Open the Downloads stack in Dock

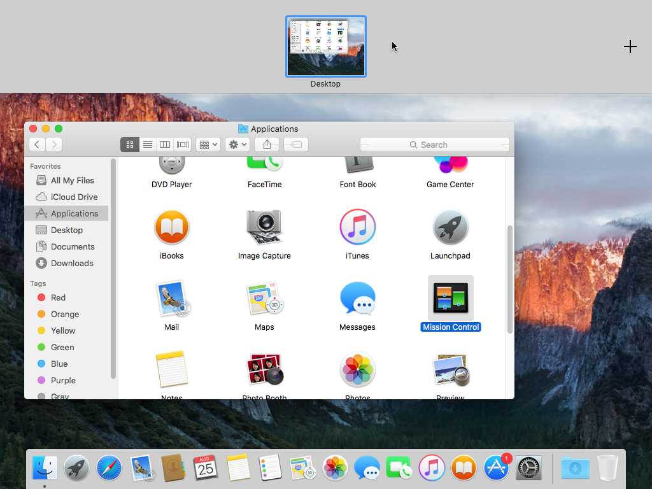pyautogui.click(x=575, y=467)
